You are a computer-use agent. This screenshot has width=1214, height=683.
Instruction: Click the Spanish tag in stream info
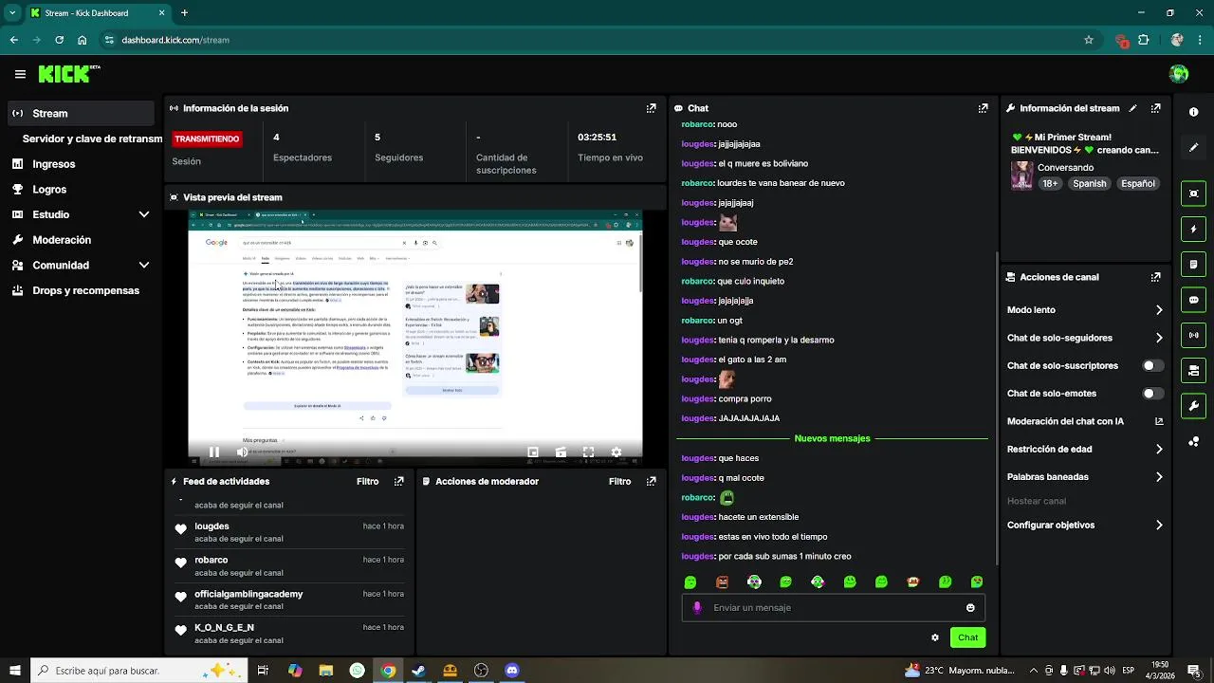click(x=1090, y=184)
